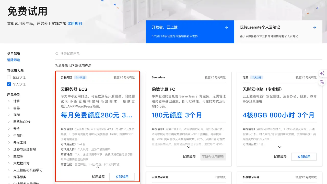Click the arrow on the 开发者，云上建 banner

226,27
